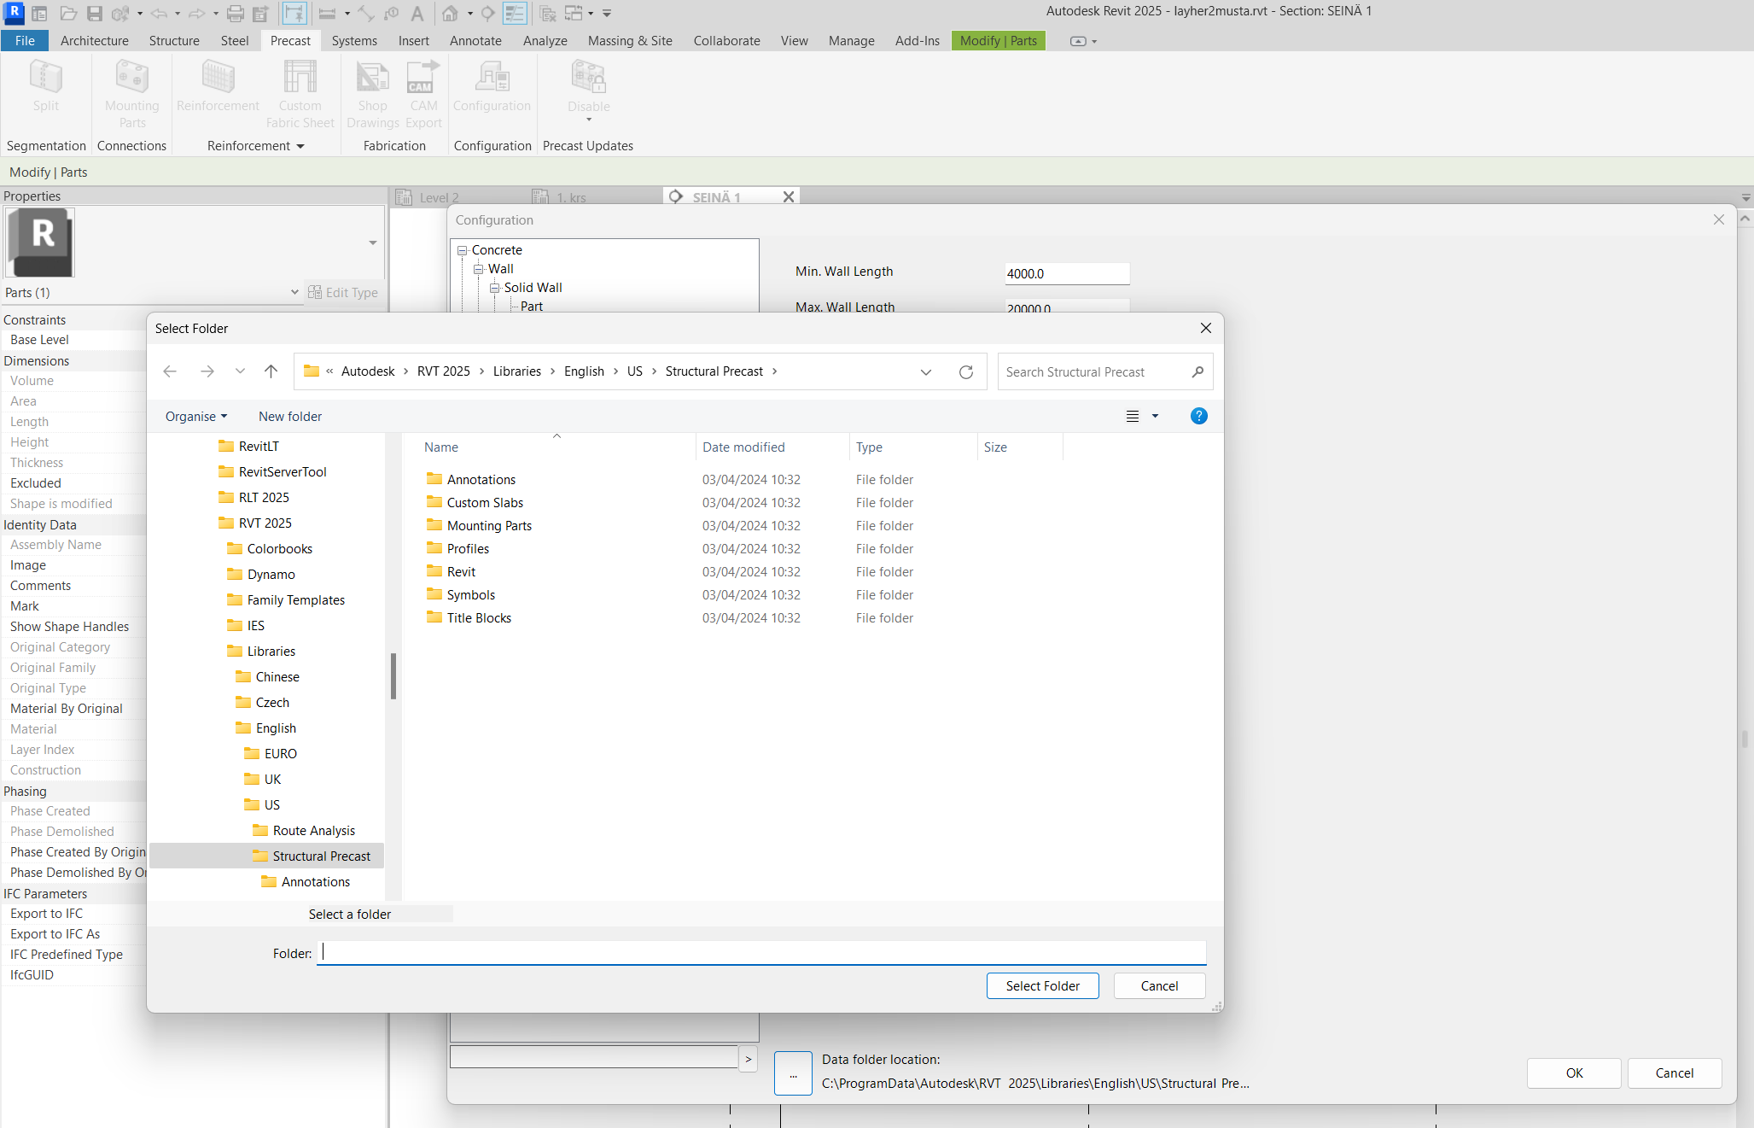Image resolution: width=1754 pixels, height=1128 pixels.
Task: Select the Reinforcement tool
Action: coord(218,85)
